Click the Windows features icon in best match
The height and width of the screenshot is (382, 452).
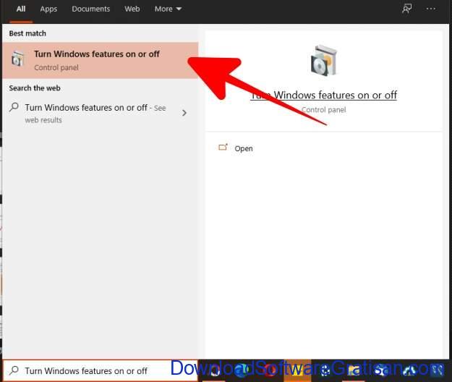pyautogui.click(x=17, y=58)
